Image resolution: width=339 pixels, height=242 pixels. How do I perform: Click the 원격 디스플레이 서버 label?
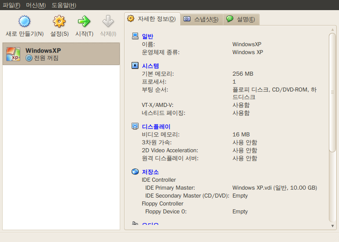coord(170,158)
